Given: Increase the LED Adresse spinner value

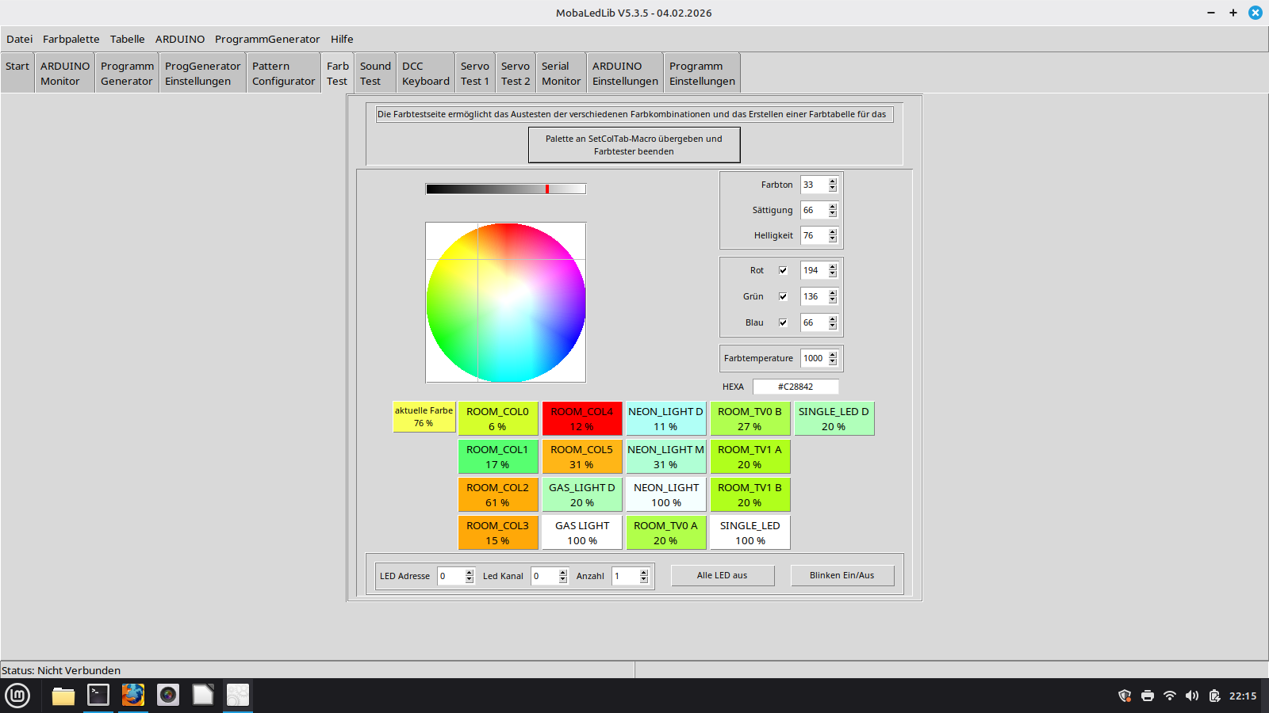Looking at the screenshot, I should coord(470,573).
